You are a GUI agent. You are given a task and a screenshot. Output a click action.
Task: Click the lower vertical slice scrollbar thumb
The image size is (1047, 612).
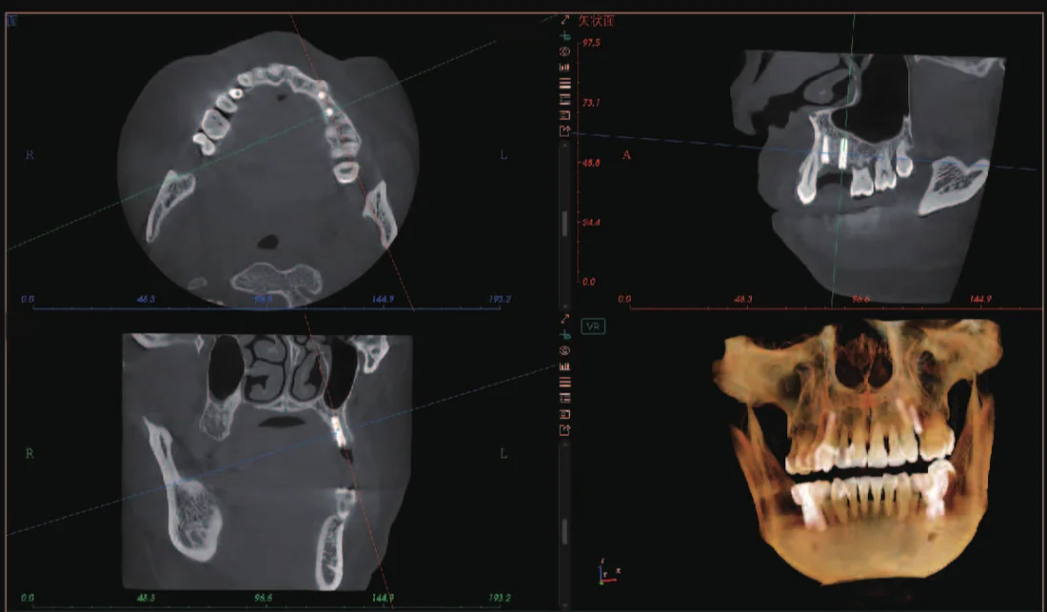coord(564,531)
